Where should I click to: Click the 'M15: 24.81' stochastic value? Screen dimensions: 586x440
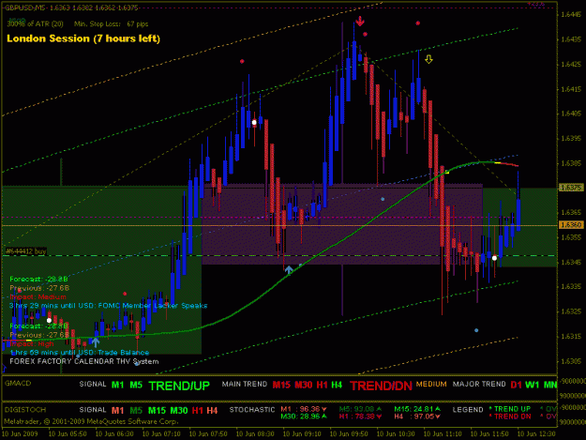417,409
